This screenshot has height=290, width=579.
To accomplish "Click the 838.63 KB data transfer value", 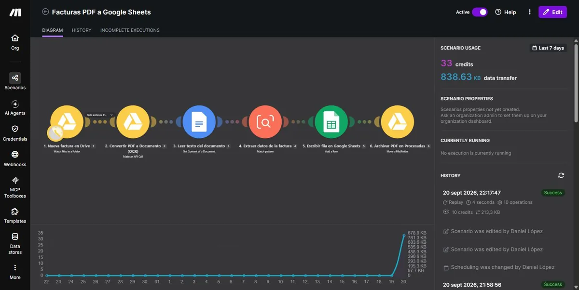I will [479, 77].
